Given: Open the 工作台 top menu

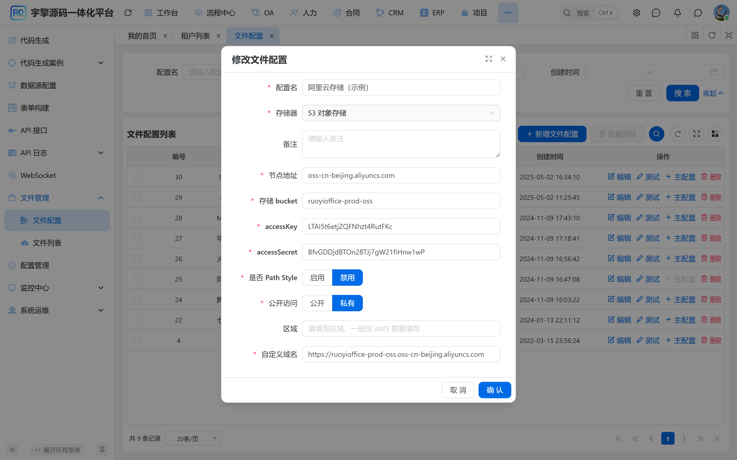Looking at the screenshot, I should [161, 13].
